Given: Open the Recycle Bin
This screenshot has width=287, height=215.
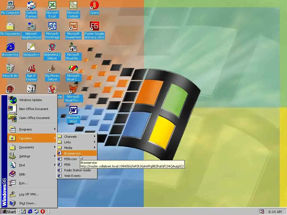Looking at the screenshot, I should pos(10,71).
